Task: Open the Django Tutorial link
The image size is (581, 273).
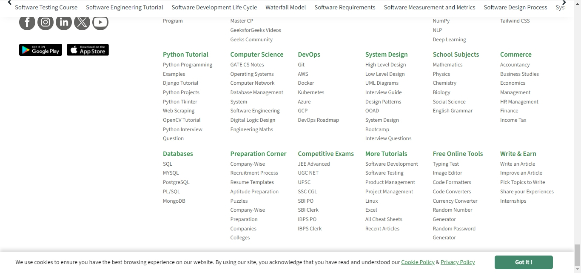Action: click(180, 83)
